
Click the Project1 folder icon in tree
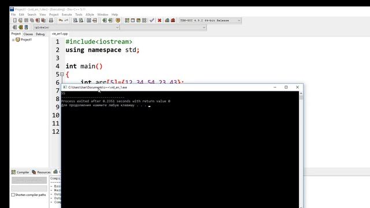click(18, 40)
